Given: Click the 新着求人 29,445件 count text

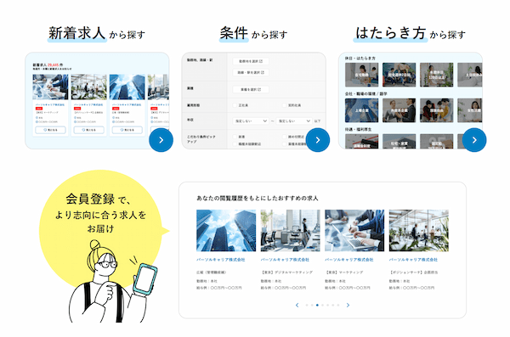Looking at the screenshot, I should click(48, 65).
